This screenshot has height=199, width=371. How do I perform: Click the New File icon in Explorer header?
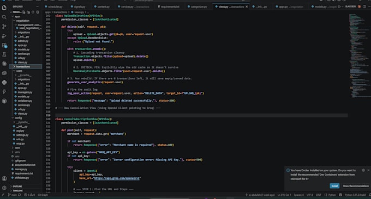[x=23, y=12]
